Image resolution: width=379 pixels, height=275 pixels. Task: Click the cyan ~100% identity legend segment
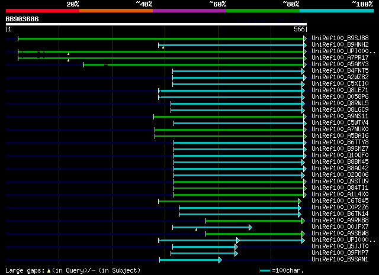point(337,11)
